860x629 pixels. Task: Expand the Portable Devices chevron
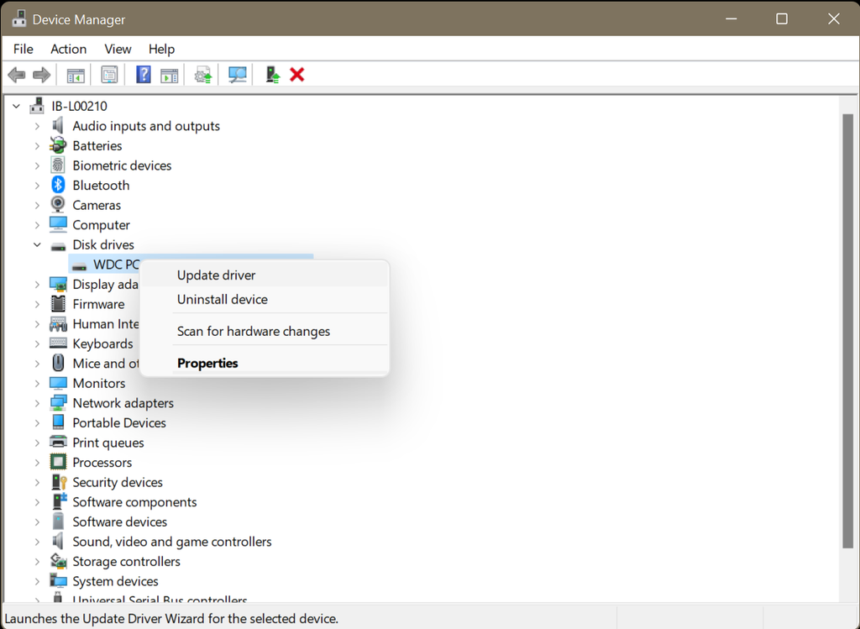tap(37, 422)
